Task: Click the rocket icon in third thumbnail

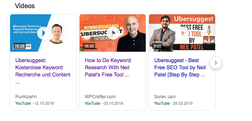Action: pyautogui.click(x=209, y=31)
